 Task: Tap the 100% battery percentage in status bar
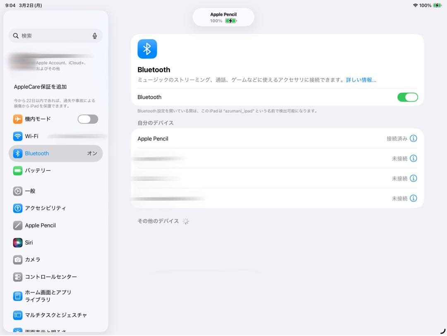tap(425, 5)
